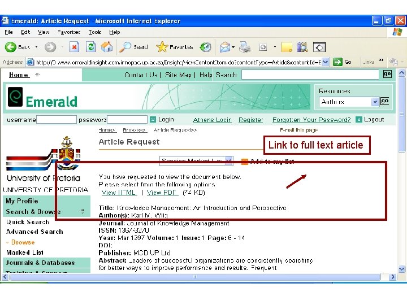The height and width of the screenshot is (305, 407).
Task: Click the green Go arrow button
Action: click(337, 62)
